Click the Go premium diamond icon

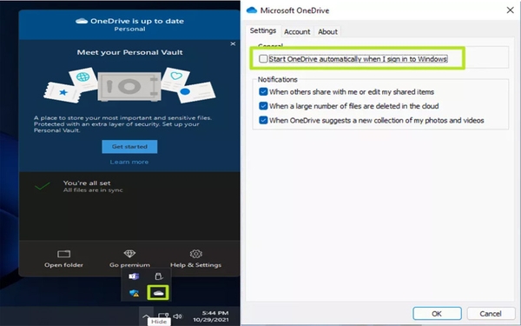[x=129, y=254]
